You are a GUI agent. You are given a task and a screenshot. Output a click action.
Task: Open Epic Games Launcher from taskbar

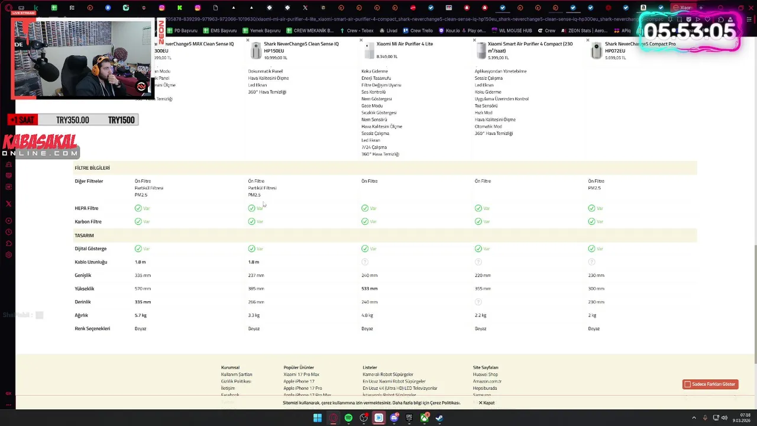tap(409, 418)
